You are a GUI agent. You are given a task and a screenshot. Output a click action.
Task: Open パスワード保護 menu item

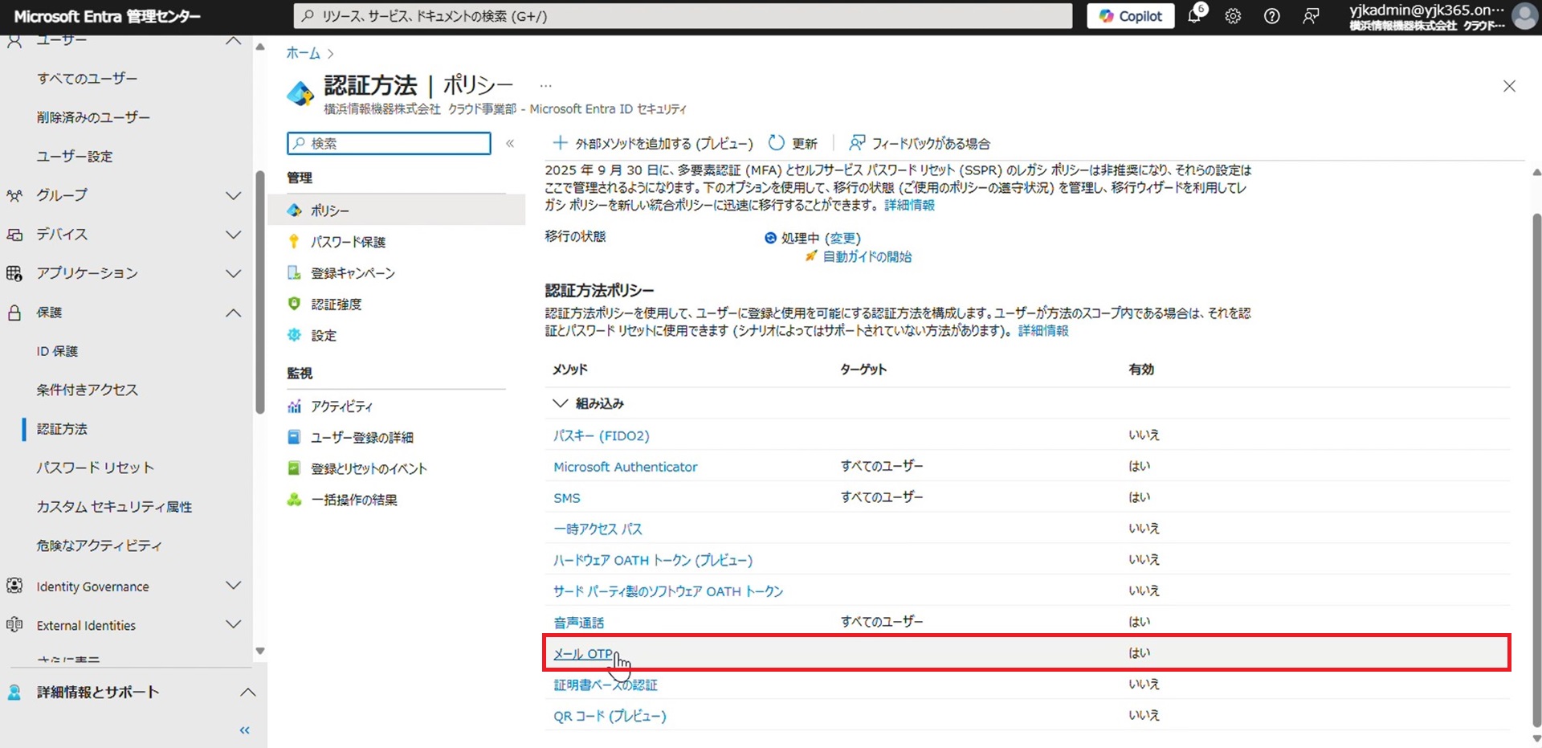click(348, 242)
